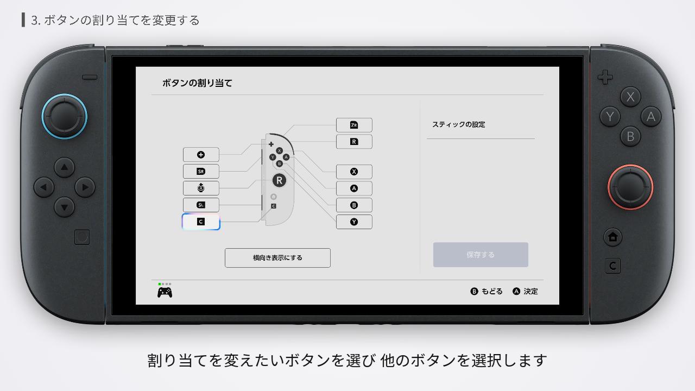695x391 pixels.
Task: Select the R shoulder button mapping entry
Action: [354, 141]
